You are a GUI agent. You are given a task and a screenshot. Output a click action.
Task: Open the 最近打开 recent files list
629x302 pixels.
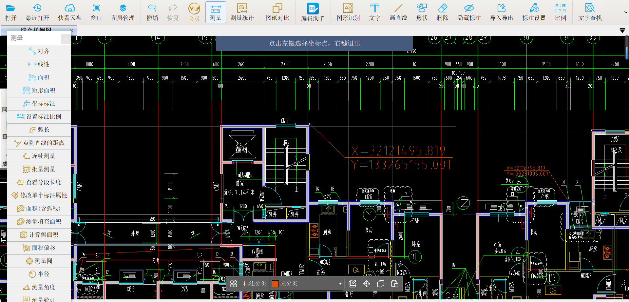(x=37, y=12)
